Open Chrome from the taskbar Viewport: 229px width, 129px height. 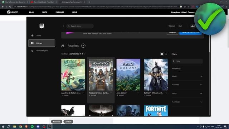(x=21, y=126)
